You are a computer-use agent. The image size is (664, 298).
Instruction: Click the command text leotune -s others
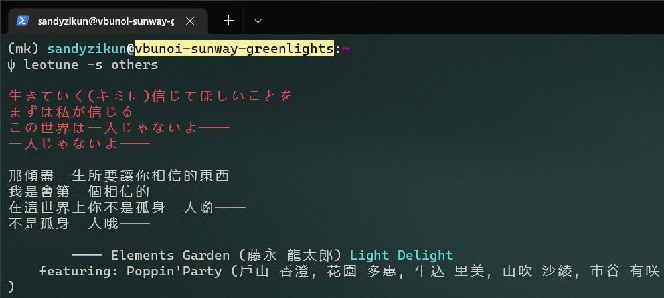[x=91, y=65]
